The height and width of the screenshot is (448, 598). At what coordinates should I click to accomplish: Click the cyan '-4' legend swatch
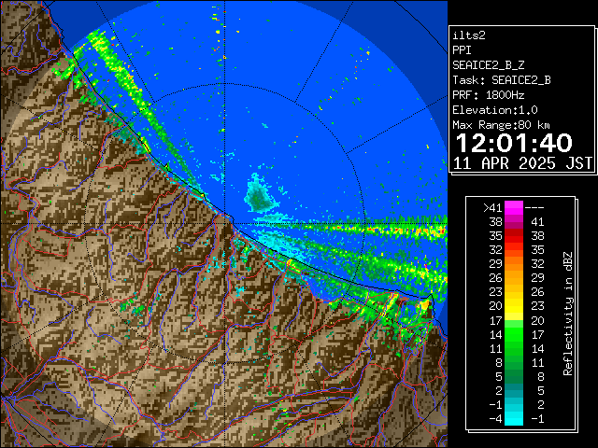[514, 419]
